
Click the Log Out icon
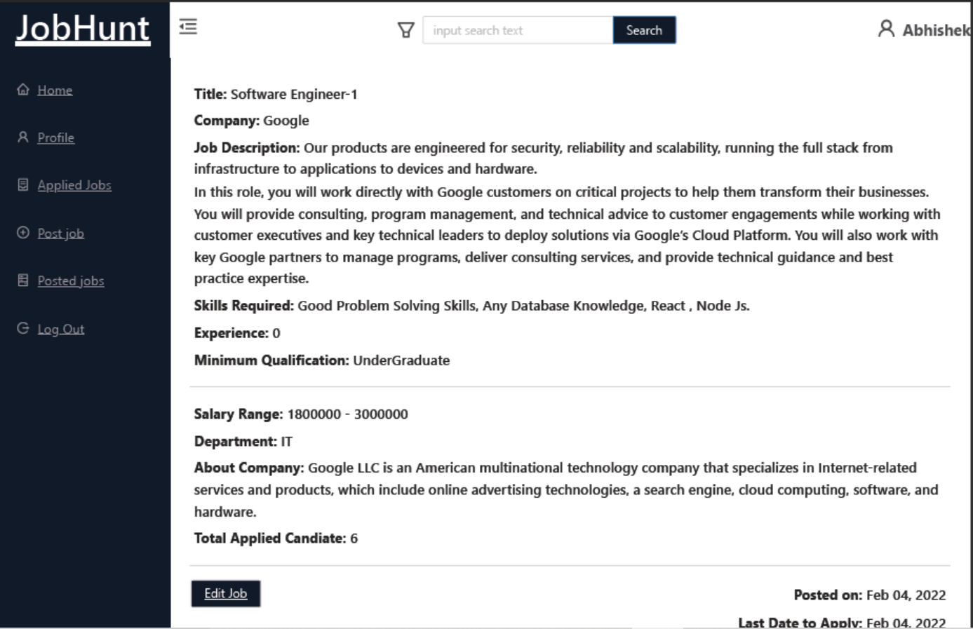click(22, 327)
